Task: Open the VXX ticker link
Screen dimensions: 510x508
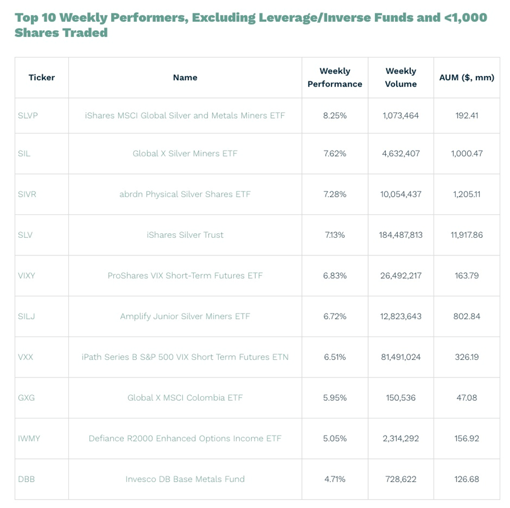Action: [26, 357]
